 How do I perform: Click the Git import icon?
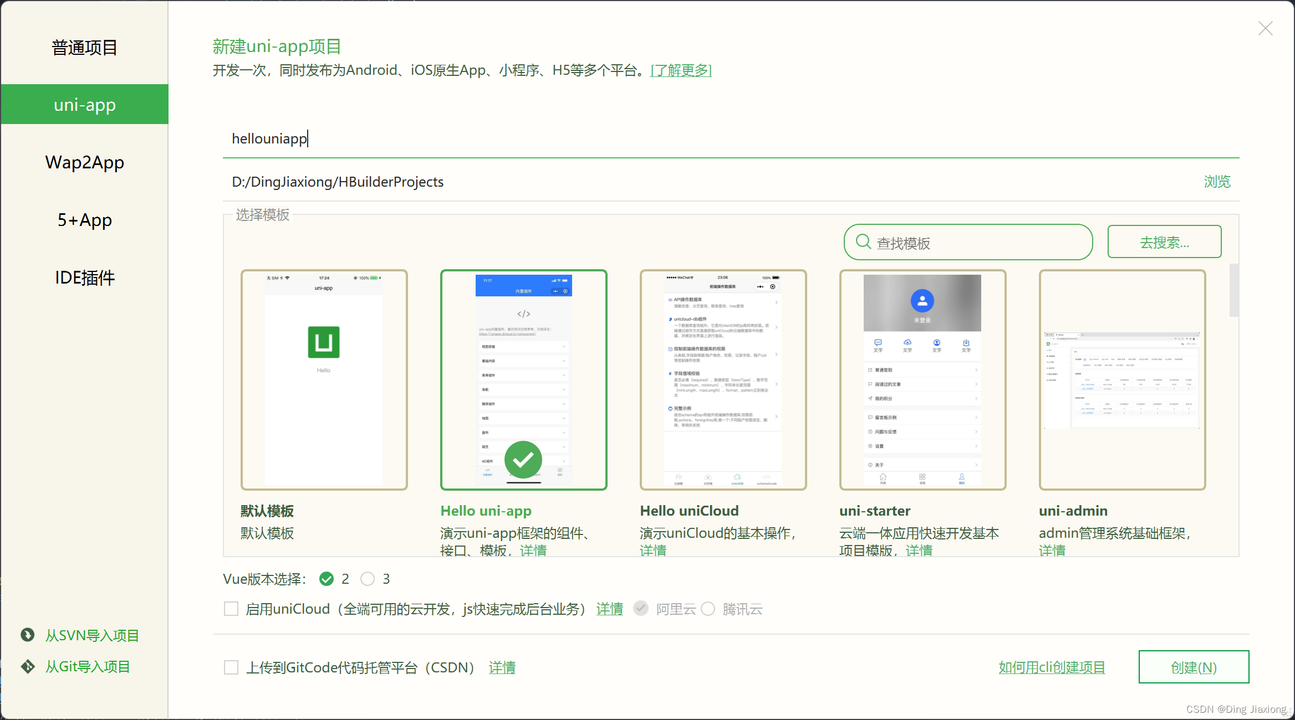click(x=28, y=666)
